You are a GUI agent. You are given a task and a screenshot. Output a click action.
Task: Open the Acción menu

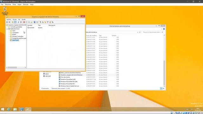15,20
